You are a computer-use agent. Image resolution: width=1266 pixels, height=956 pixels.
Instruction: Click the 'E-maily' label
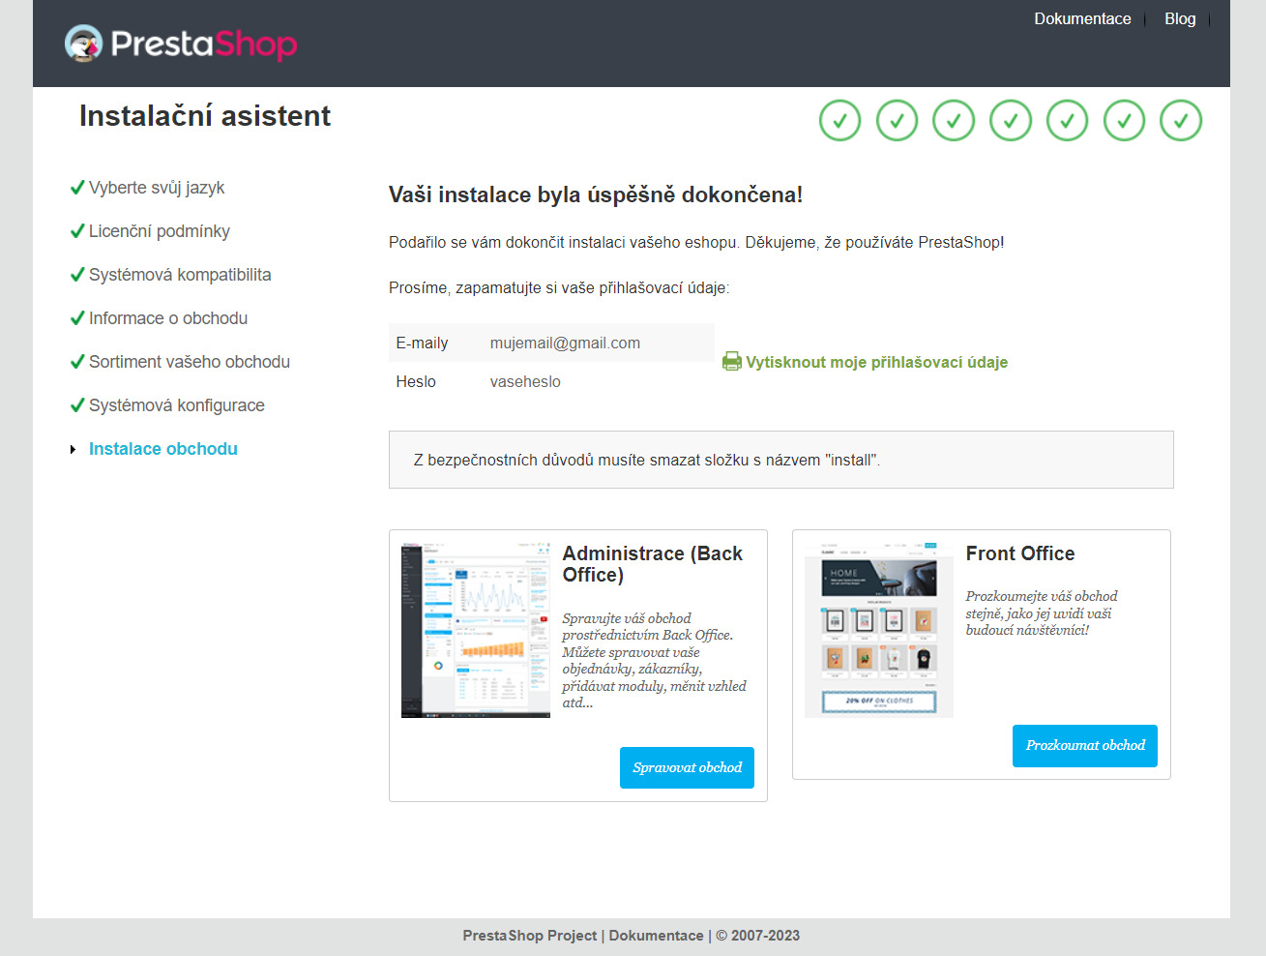(x=422, y=343)
